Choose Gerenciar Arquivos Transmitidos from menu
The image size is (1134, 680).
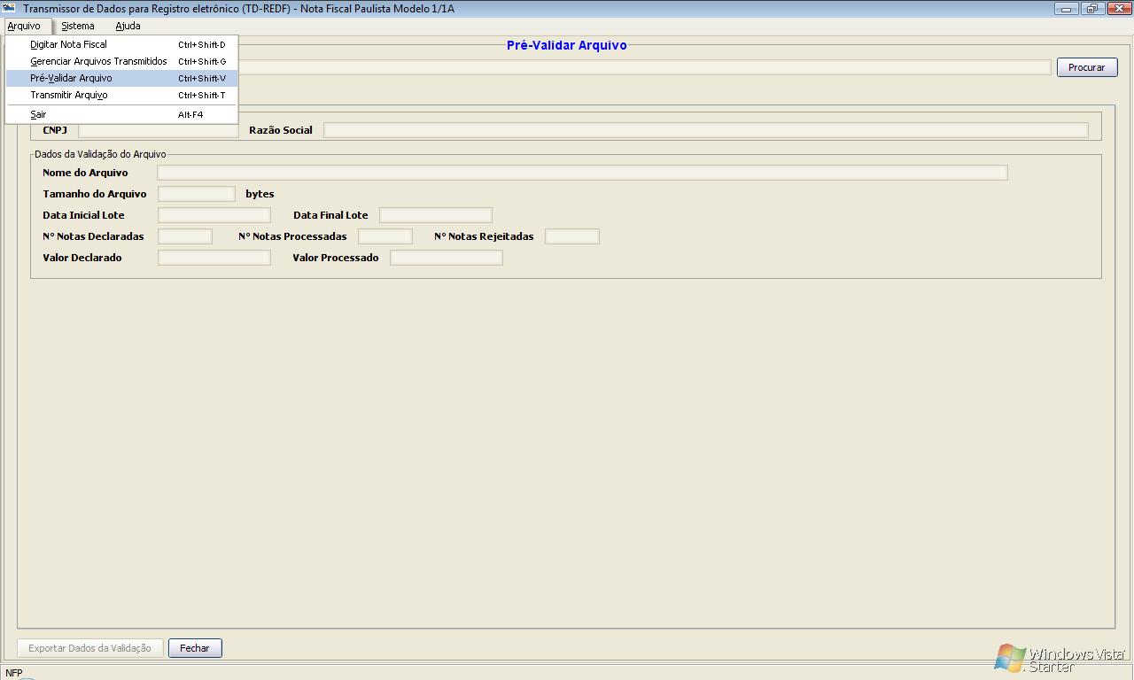121,61
